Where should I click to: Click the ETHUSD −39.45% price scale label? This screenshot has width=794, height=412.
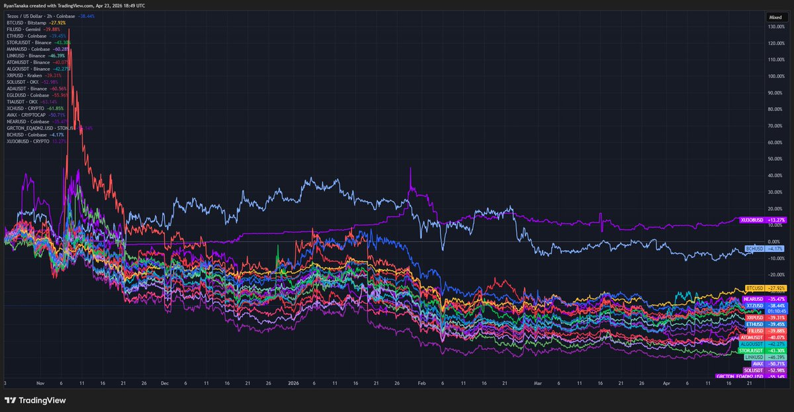click(768, 324)
